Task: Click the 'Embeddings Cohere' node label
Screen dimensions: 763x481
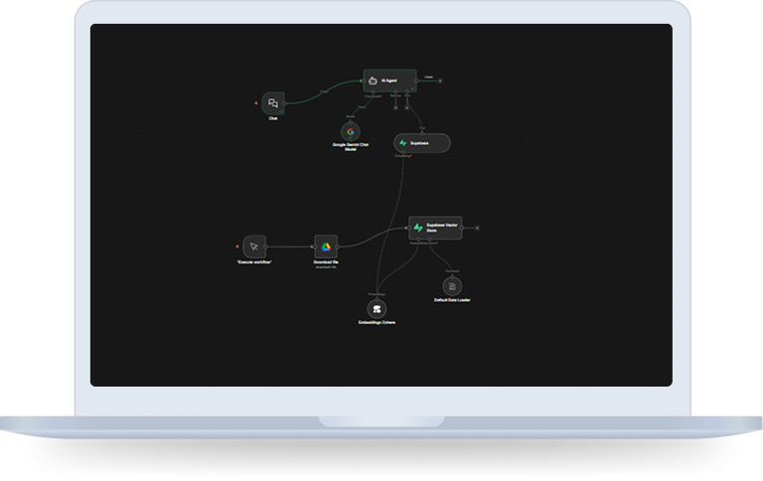Action: point(378,323)
